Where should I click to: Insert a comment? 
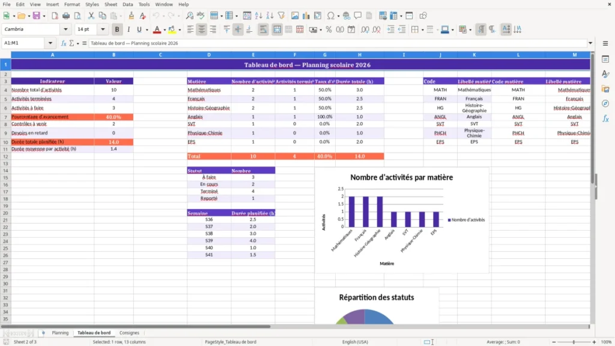[358, 16]
